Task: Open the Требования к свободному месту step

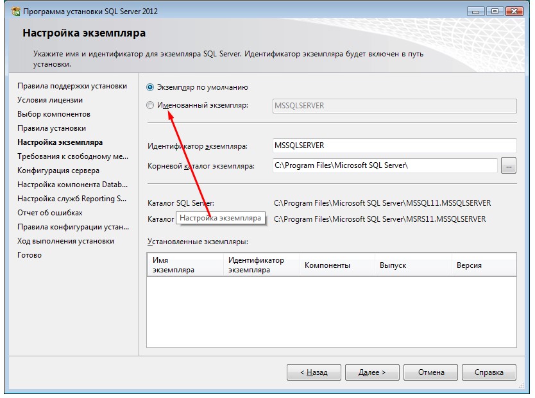Action: [x=73, y=156]
